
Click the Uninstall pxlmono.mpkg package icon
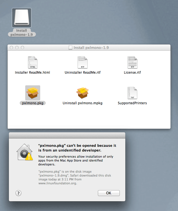click(x=82, y=93)
